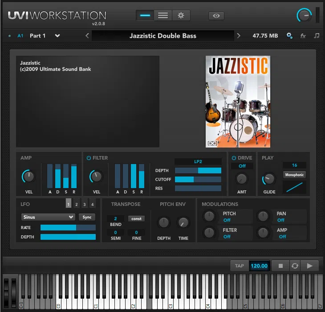Set the FILTER sustain bar
The image size is (325, 312).
(x=134, y=176)
